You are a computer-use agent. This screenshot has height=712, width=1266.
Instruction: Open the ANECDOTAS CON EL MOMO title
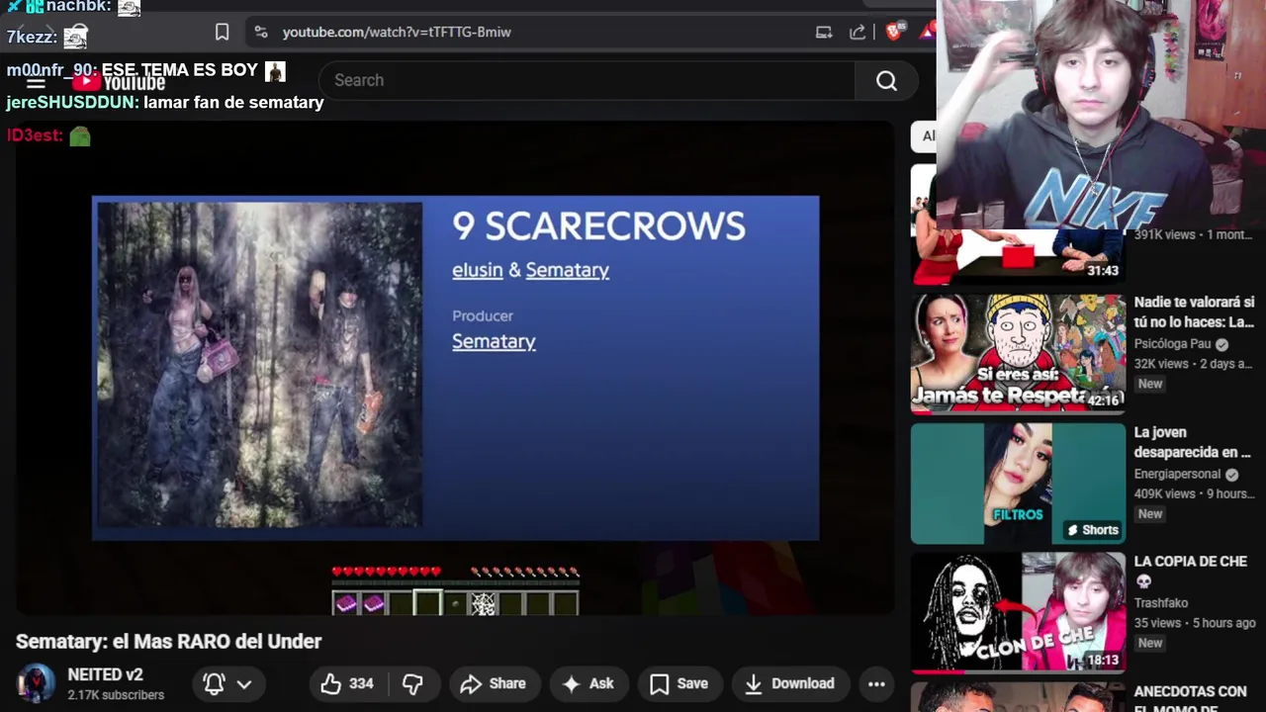[1190, 698]
